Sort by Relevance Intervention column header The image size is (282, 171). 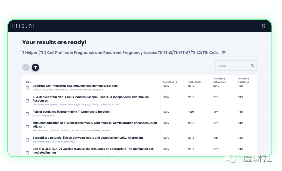coord(219,80)
